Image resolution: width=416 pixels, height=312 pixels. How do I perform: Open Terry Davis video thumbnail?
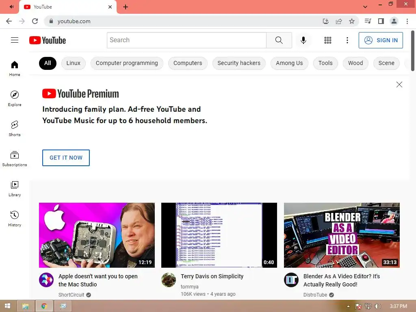(x=219, y=235)
